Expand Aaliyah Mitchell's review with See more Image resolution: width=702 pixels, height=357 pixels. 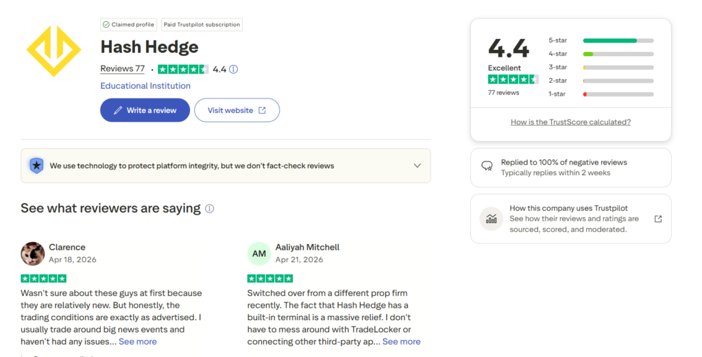click(401, 342)
